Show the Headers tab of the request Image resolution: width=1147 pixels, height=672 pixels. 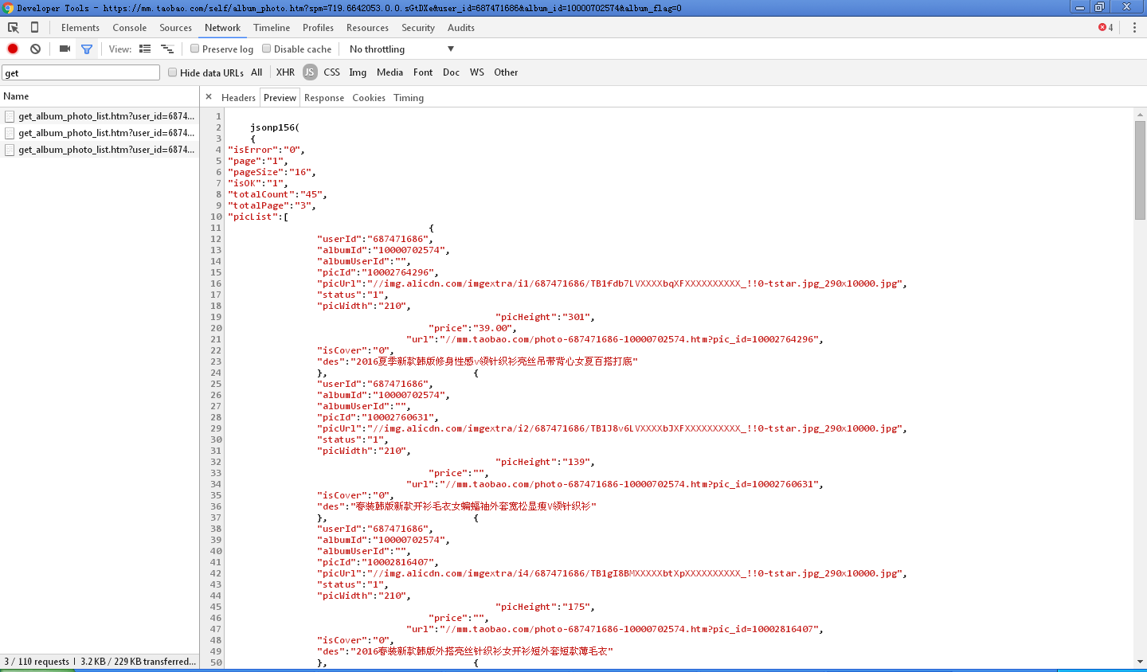click(x=238, y=97)
